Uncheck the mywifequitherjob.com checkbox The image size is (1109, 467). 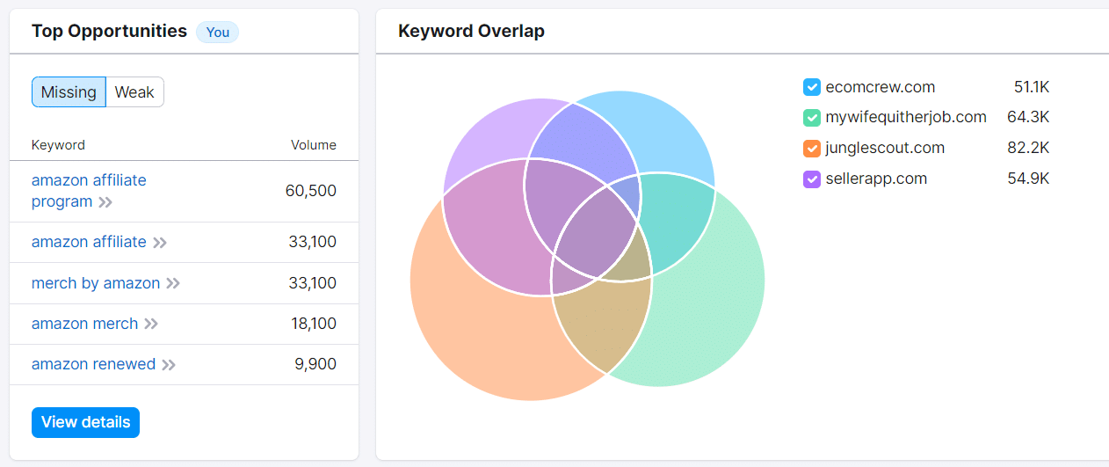[x=812, y=118]
